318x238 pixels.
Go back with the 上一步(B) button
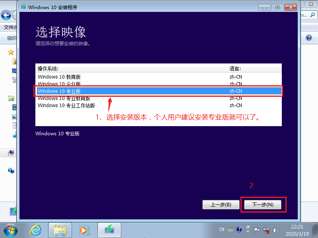[221, 205]
